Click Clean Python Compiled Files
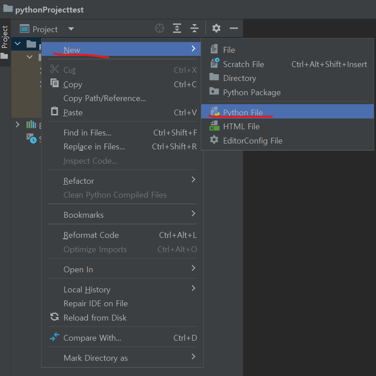 click(x=123, y=195)
